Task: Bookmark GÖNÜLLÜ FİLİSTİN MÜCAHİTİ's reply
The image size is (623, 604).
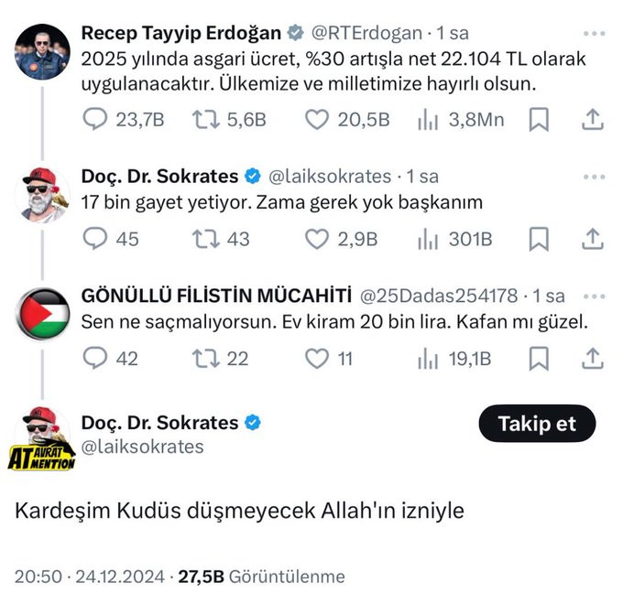Action: [x=540, y=359]
